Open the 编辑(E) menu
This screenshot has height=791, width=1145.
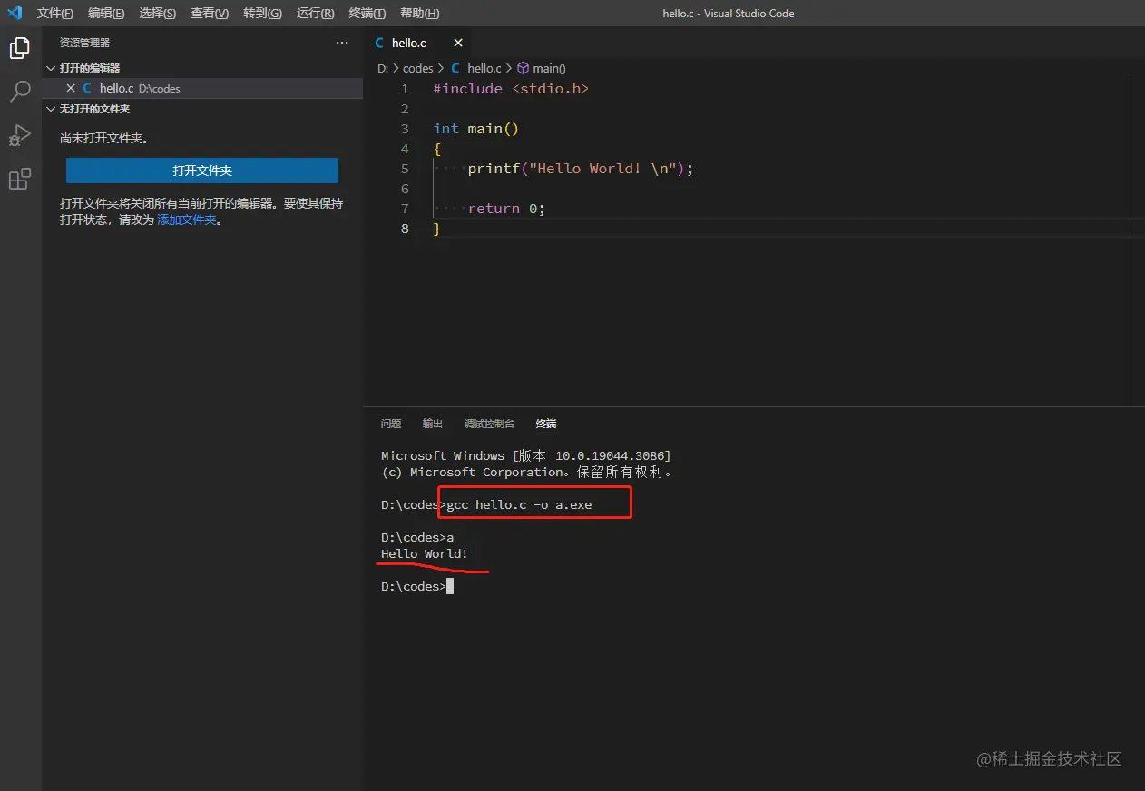106,14
